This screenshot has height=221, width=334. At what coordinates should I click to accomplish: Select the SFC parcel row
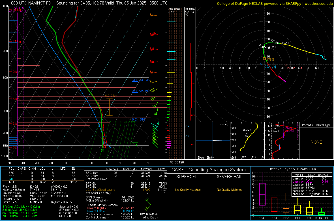[42, 173]
